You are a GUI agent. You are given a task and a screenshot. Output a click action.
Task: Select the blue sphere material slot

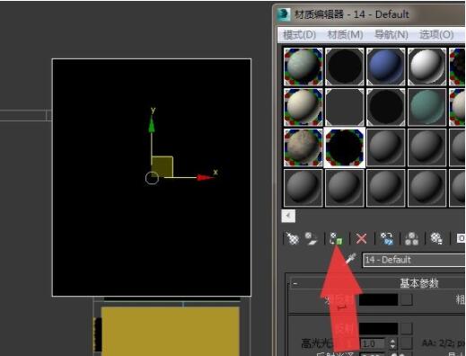386,67
